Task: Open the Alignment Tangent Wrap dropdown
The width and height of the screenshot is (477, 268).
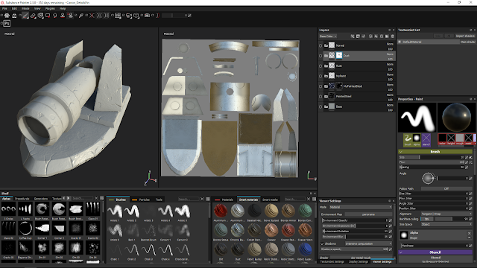Action: pyautogui.click(x=446, y=214)
